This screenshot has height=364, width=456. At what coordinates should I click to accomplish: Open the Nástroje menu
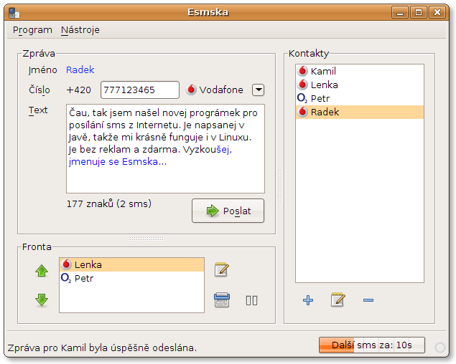[80, 30]
